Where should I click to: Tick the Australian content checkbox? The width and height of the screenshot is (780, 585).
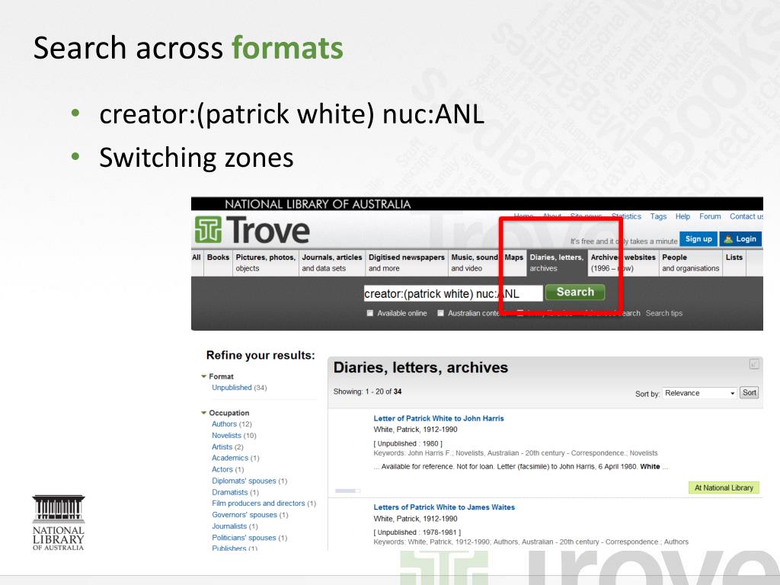pyautogui.click(x=441, y=313)
